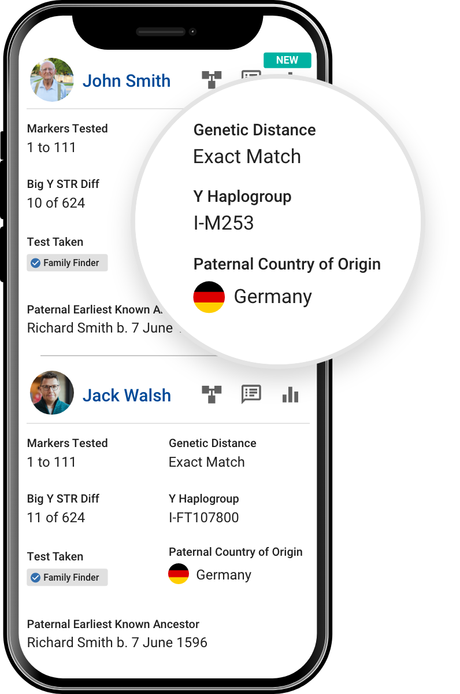
Task: Click Jack Walsh's 11 of 624 value
Action: pyautogui.click(x=56, y=518)
